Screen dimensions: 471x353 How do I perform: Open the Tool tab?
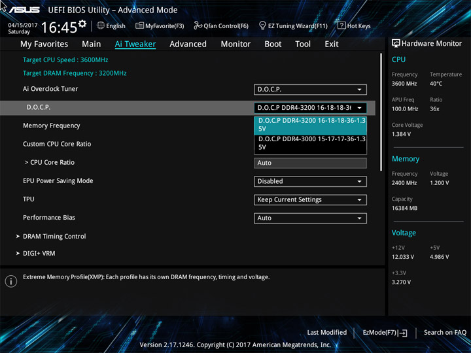tap(303, 44)
